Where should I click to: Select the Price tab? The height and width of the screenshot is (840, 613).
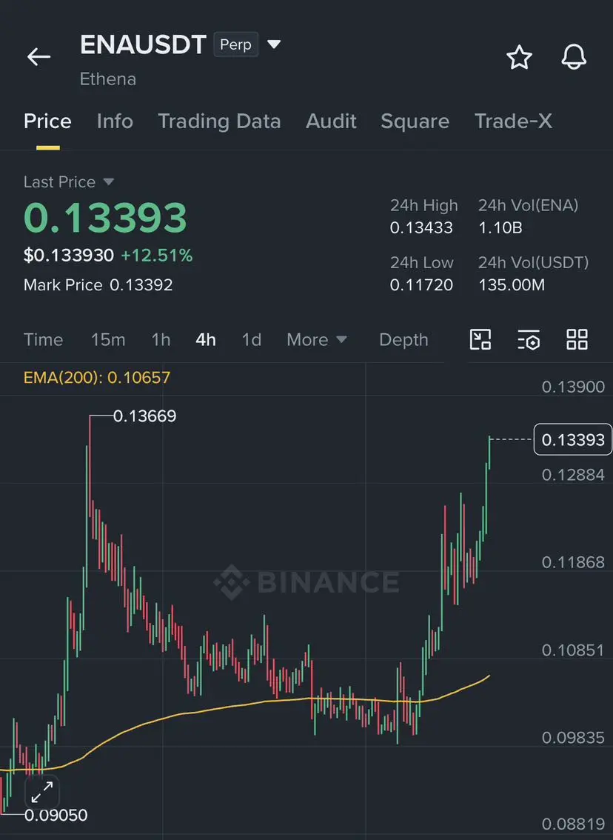(x=47, y=121)
